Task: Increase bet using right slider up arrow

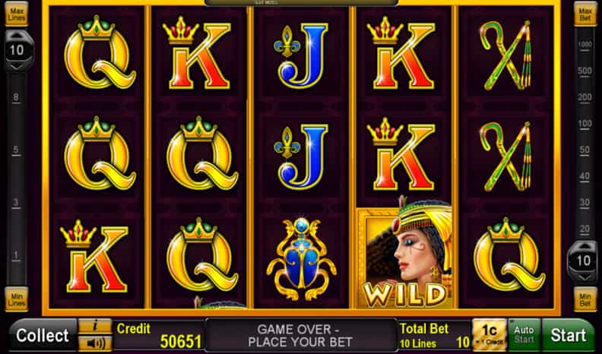Action: coord(583,247)
